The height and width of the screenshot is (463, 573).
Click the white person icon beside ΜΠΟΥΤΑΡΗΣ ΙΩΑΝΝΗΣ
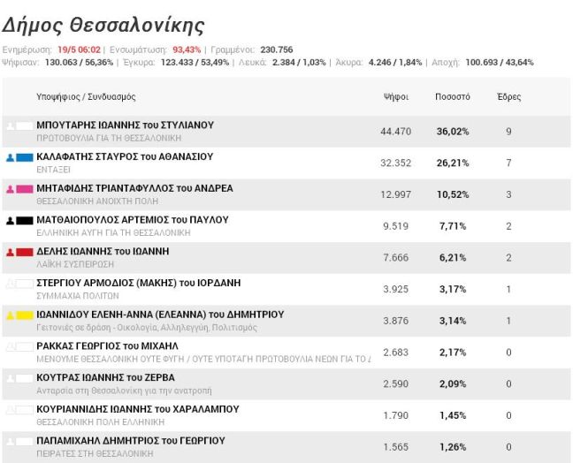click(x=11, y=126)
